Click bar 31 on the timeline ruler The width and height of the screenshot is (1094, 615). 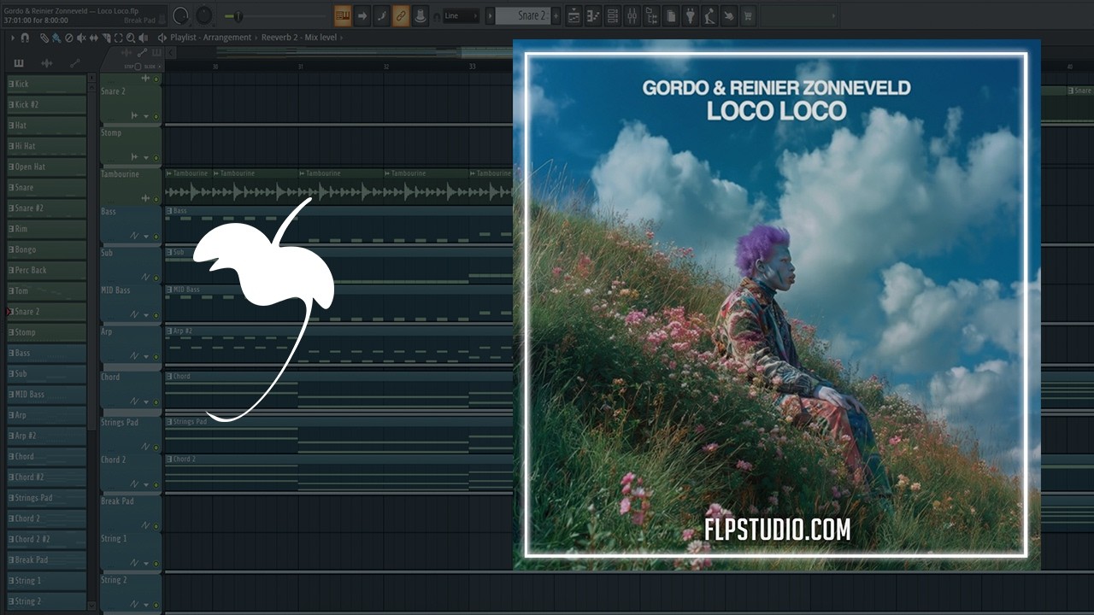(x=300, y=67)
